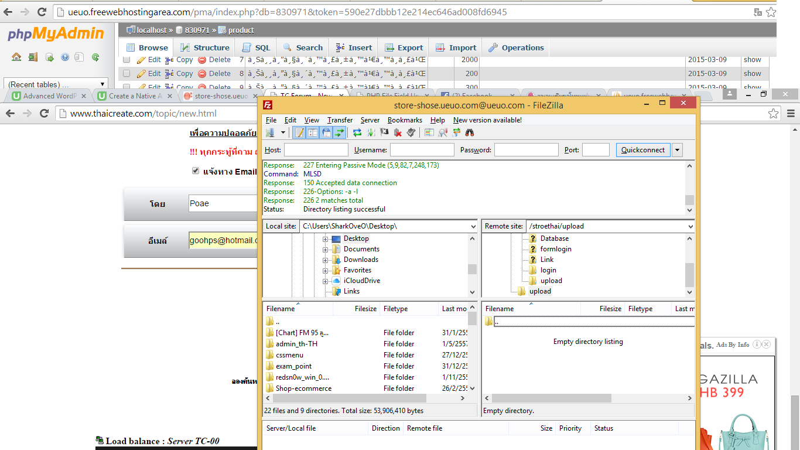
Task: Open the Recent tables dropdown
Action: tap(56, 84)
